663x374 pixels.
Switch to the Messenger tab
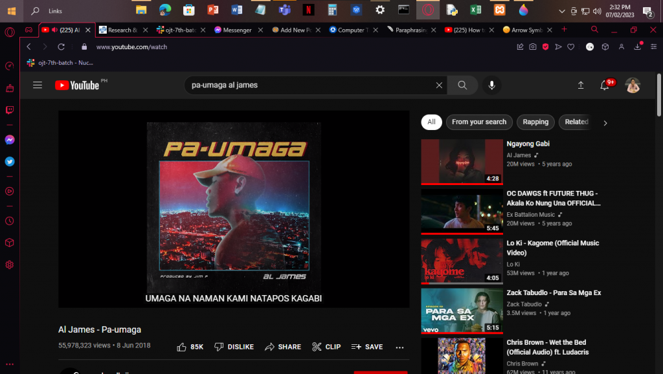coord(238,30)
